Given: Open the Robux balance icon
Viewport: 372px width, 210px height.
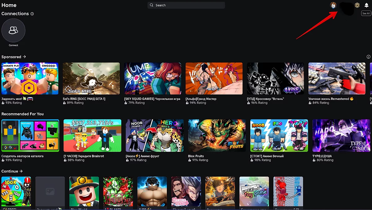Looking at the screenshot, I should point(357,5).
